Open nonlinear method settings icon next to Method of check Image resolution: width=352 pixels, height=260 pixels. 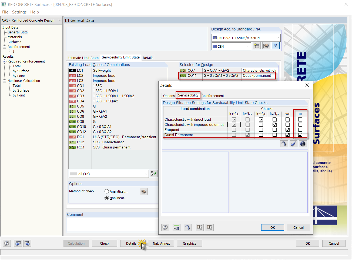pos(144,191)
